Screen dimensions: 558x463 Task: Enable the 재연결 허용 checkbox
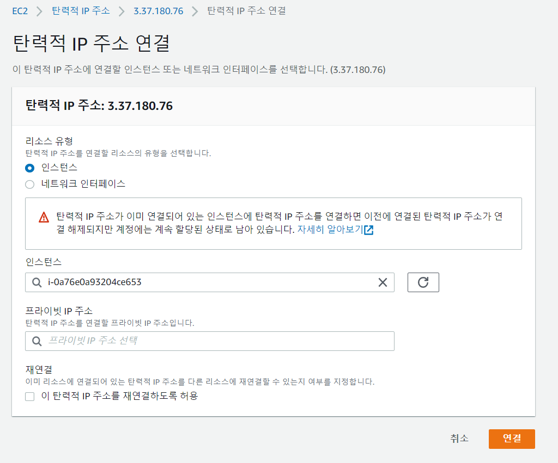30,397
